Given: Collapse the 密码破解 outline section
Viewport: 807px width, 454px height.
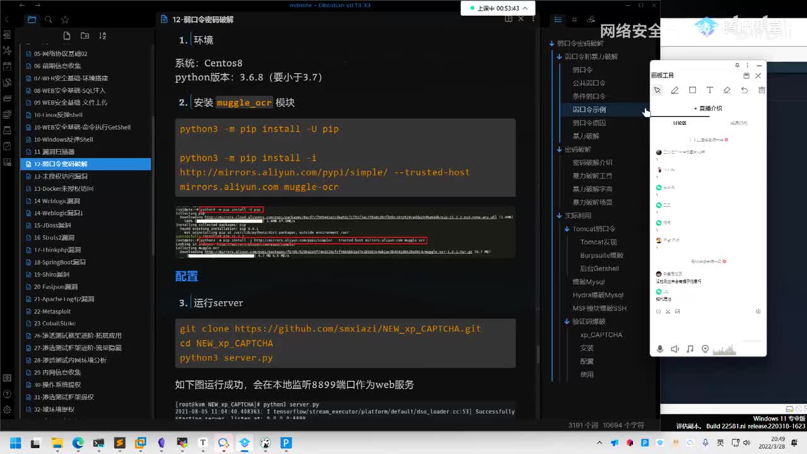Looking at the screenshot, I should [x=559, y=149].
